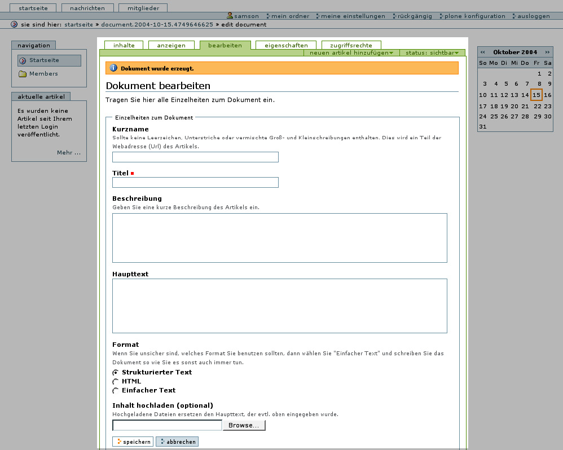Click the Browse... file button
The image size is (563, 450).
[244, 425]
